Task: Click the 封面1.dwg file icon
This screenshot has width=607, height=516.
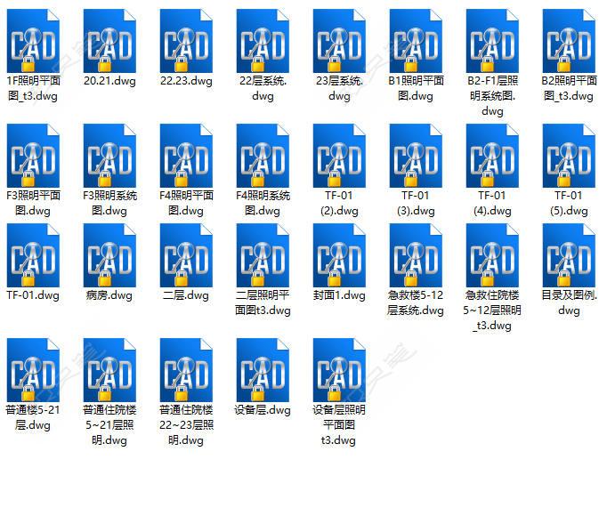Action: point(339,255)
